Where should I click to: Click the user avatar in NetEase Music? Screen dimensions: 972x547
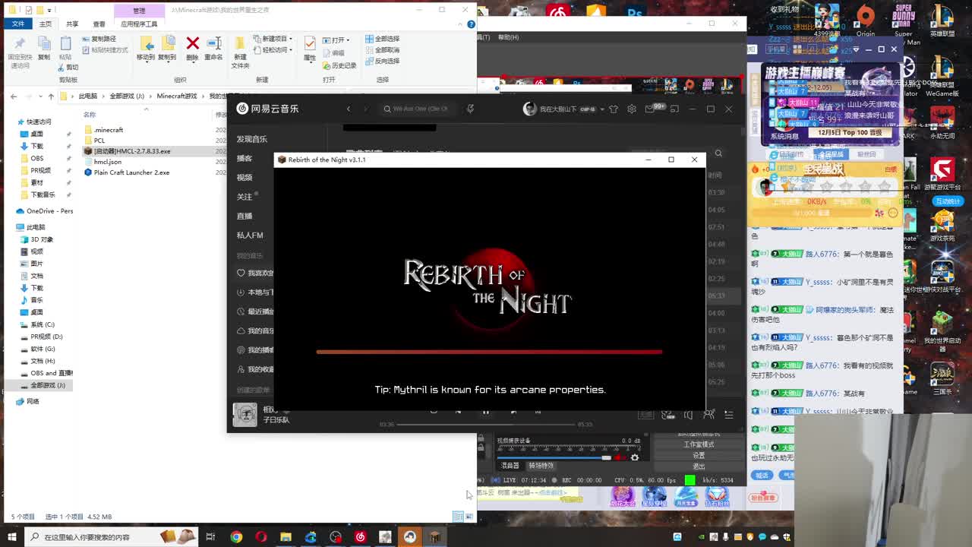point(530,109)
